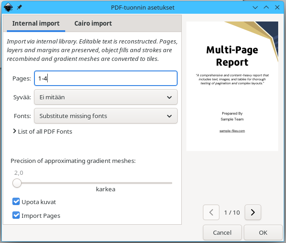Viewport: 286px width, 243px height.
Task: Minimize the PDF import dialog
Action: 255,8
